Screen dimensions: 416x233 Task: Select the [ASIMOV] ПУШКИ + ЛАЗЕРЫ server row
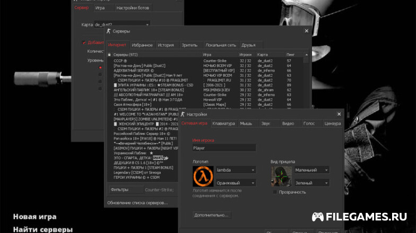(143, 148)
